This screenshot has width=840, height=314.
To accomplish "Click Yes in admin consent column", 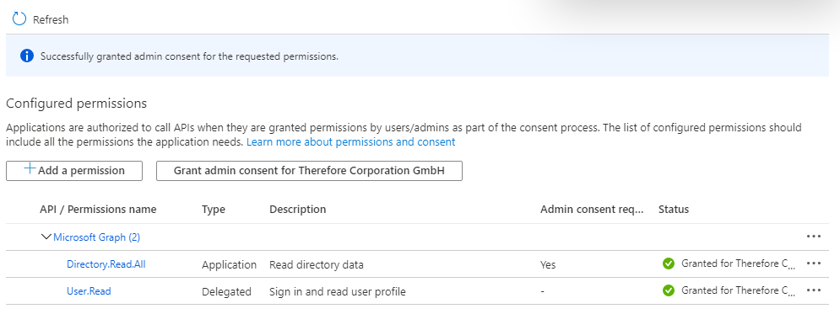I will point(548,265).
